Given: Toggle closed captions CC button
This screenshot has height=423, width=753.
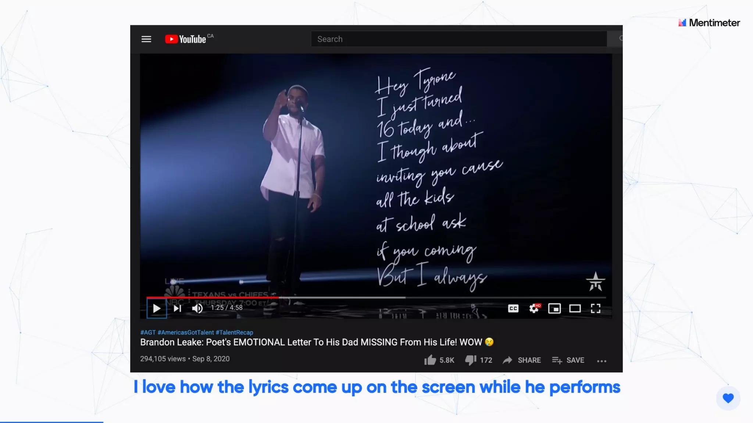Looking at the screenshot, I should click(x=513, y=308).
